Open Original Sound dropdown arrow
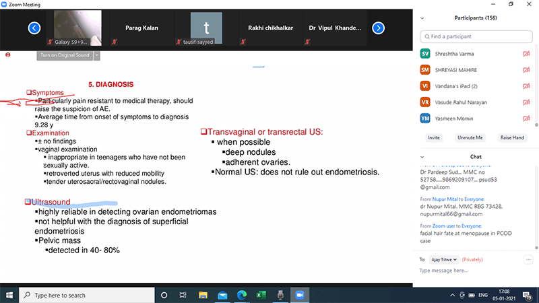The width and height of the screenshot is (539, 303). click(x=97, y=55)
